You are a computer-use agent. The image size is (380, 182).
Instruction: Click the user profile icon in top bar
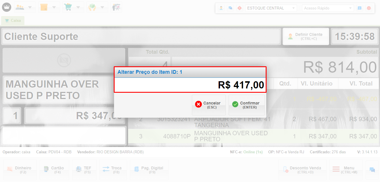221,8
